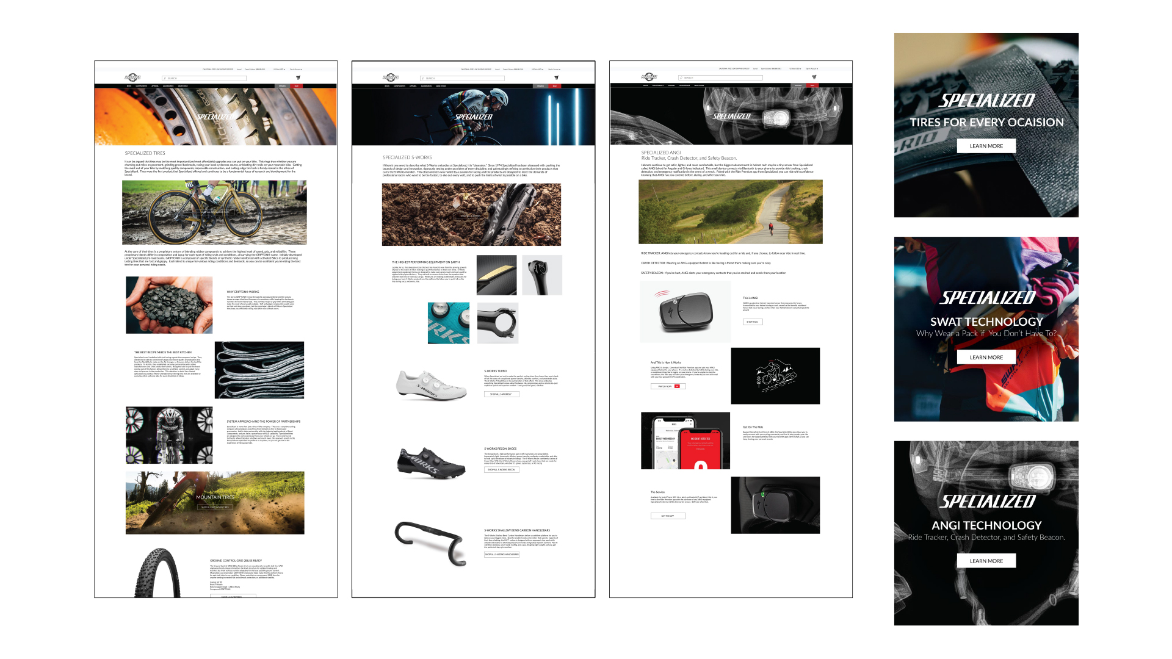
Task: Click the Ride app phone screens image
Action: [x=685, y=441]
